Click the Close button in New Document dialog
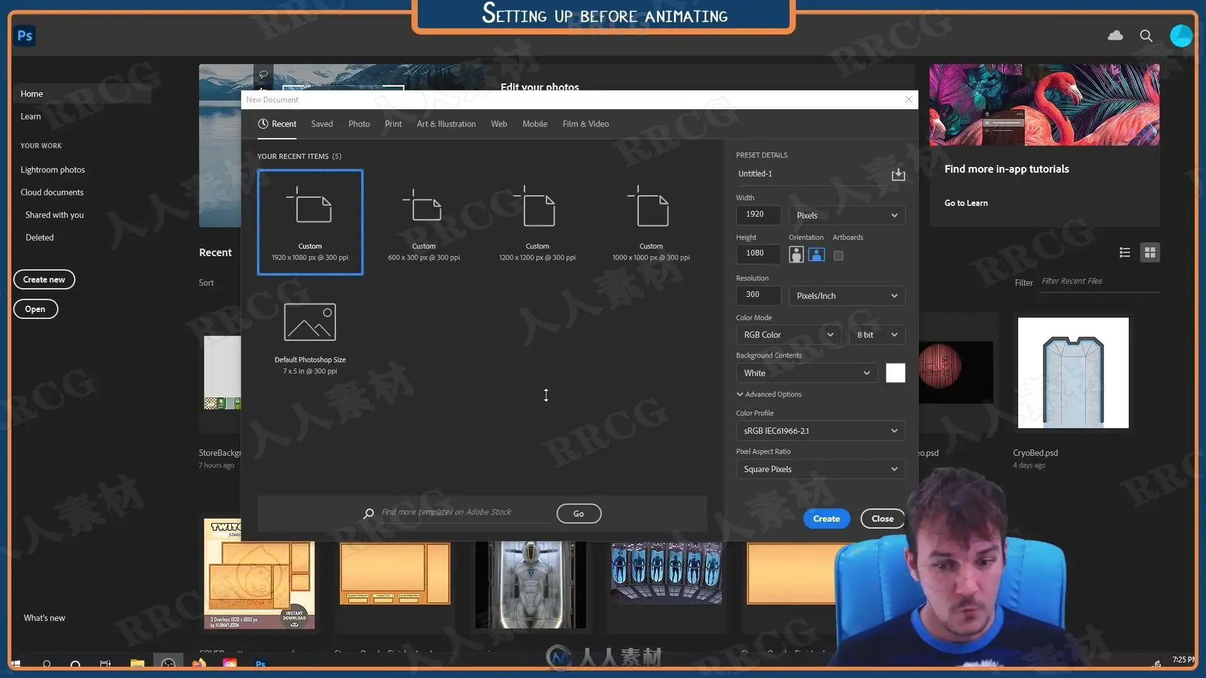The height and width of the screenshot is (678, 1206). pos(883,519)
